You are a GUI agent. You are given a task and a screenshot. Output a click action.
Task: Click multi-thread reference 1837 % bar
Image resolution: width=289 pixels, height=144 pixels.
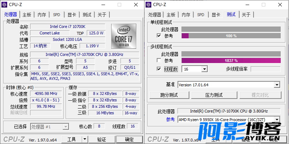point(231,61)
